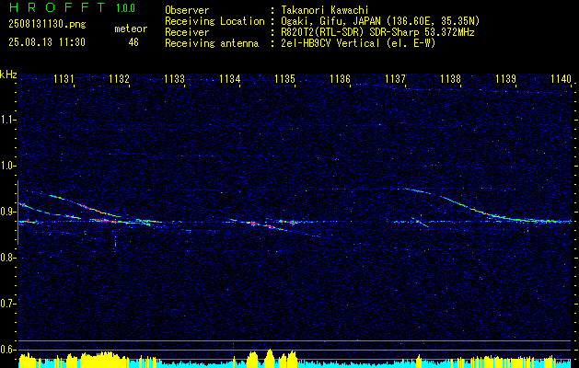Viewport: 579px width, 368px height.
Task: Click time marker 1133
Action: coord(174,79)
